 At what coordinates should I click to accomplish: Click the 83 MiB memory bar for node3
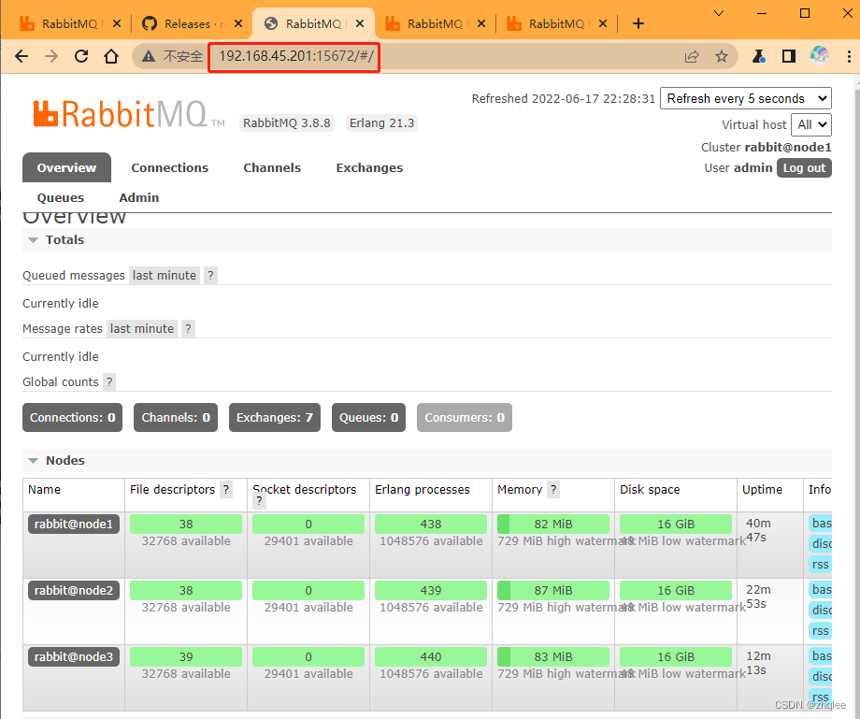pyautogui.click(x=552, y=657)
